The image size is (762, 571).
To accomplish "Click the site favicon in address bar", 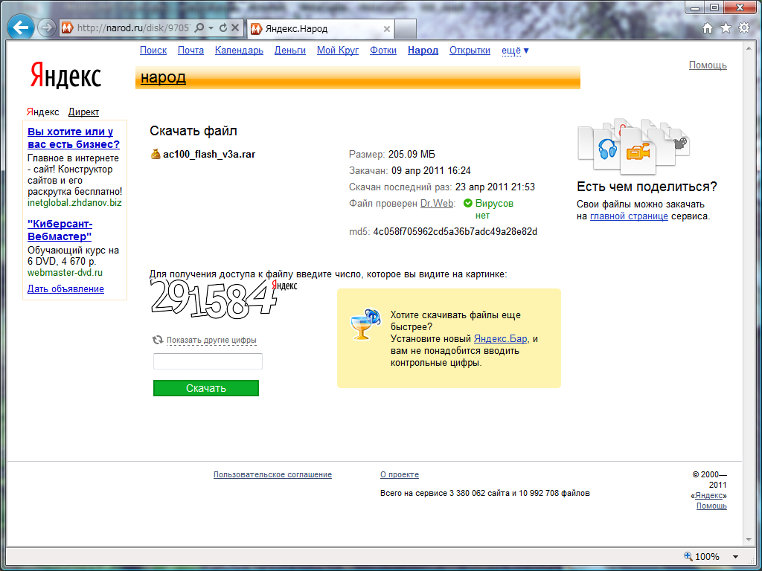I will click(x=68, y=28).
